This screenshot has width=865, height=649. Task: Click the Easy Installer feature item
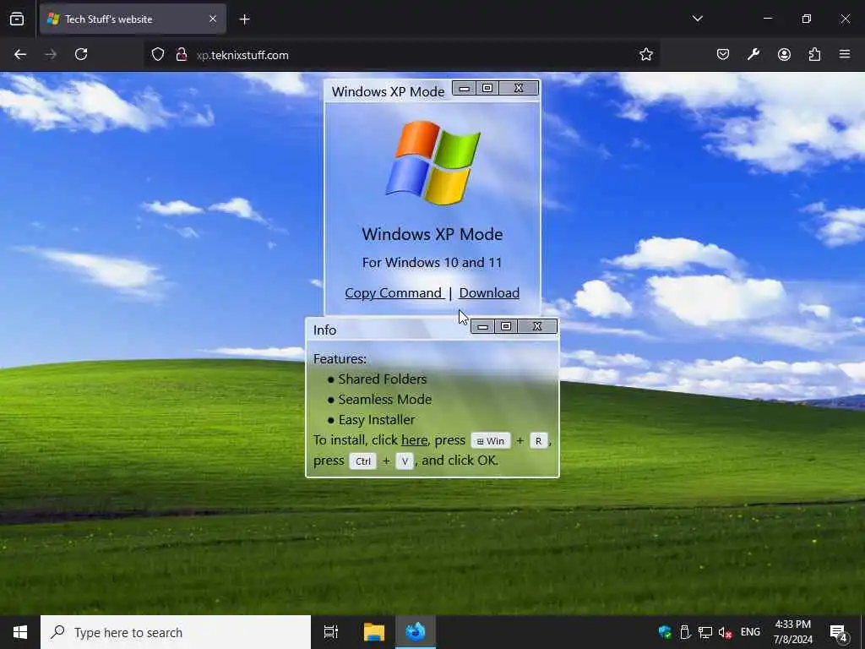coord(377,419)
